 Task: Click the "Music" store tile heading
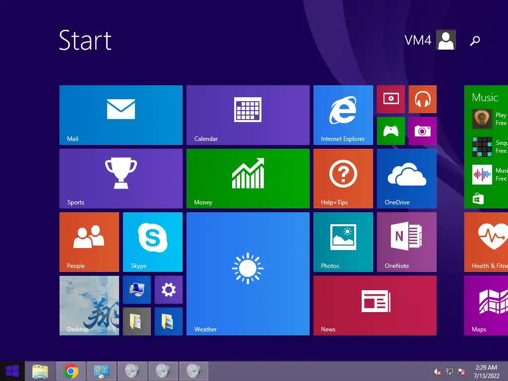pyautogui.click(x=485, y=97)
